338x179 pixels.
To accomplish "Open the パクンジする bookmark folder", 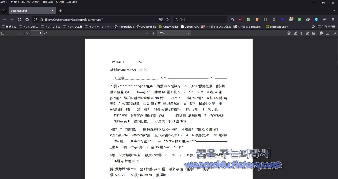I will pos(50,27).
